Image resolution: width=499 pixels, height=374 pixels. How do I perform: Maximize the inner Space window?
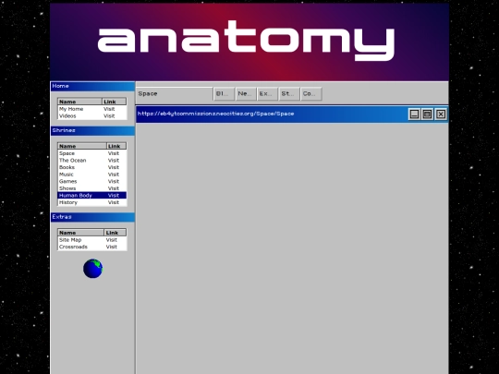pyautogui.click(x=427, y=114)
